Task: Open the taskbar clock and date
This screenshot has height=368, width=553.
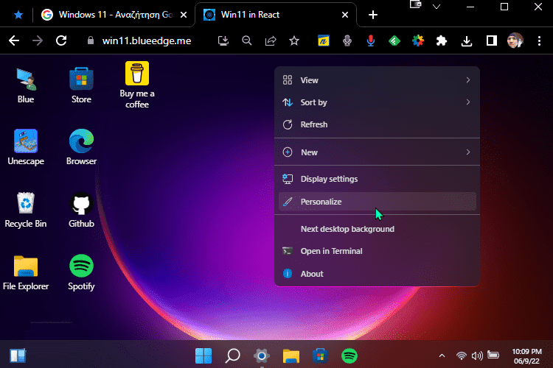Action: (526, 356)
